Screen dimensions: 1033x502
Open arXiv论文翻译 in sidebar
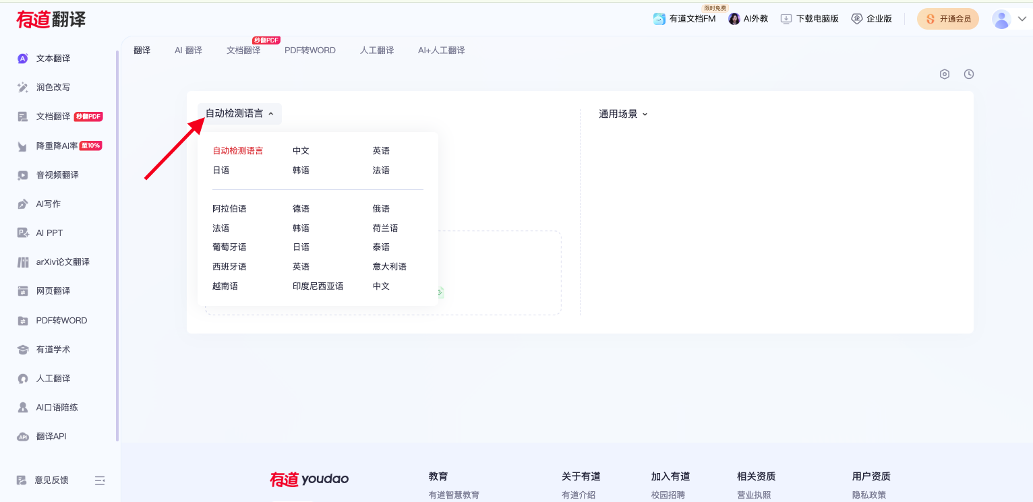[x=62, y=262]
